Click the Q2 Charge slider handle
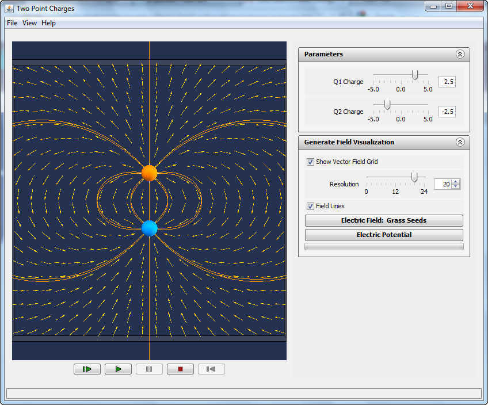 pyautogui.click(x=387, y=105)
